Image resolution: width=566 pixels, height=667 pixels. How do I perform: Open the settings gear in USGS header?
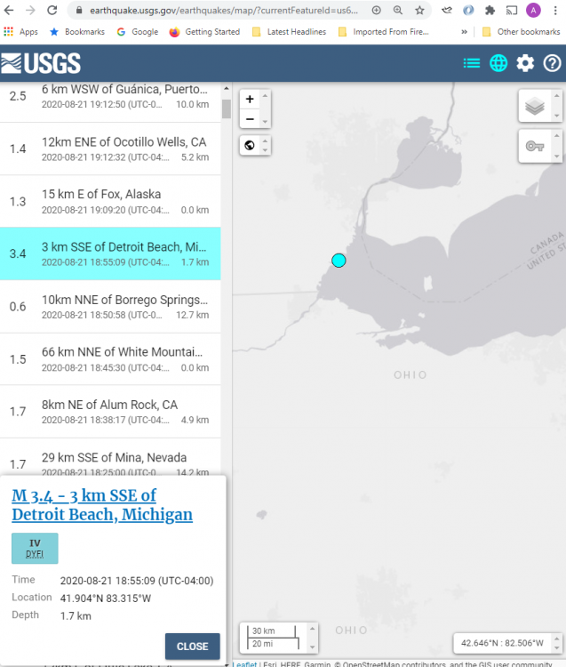pos(525,63)
